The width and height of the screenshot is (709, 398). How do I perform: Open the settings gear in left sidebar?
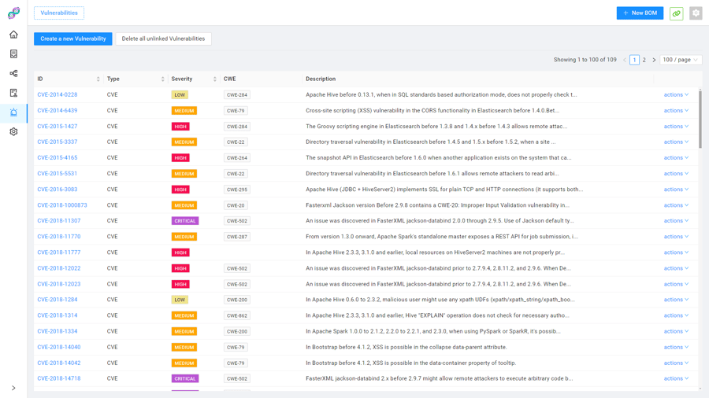[13, 131]
